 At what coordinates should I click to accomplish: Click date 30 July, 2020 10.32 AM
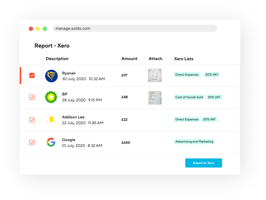83,79
